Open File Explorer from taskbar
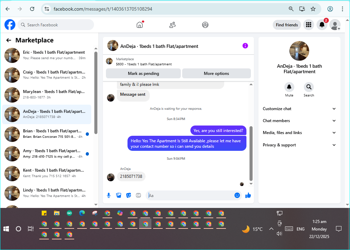The height and width of the screenshot is (250, 350). pos(57,213)
